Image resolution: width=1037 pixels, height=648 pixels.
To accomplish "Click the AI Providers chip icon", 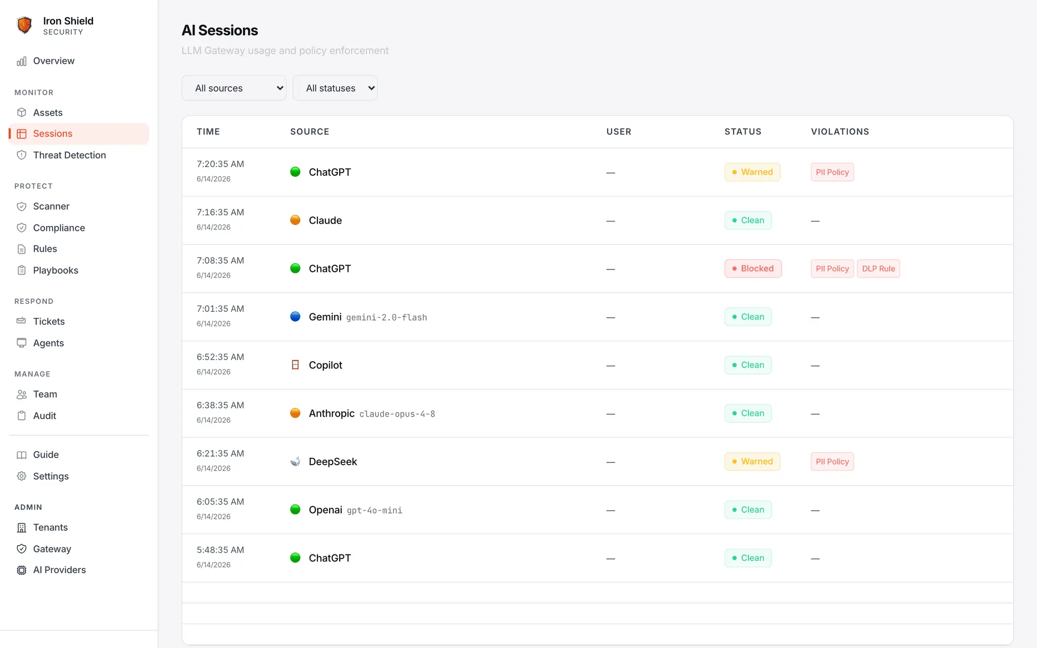I will click(x=21, y=570).
